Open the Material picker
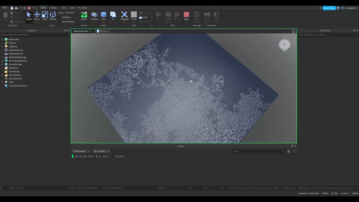The height and width of the screenshot is (202, 359). 125,16
